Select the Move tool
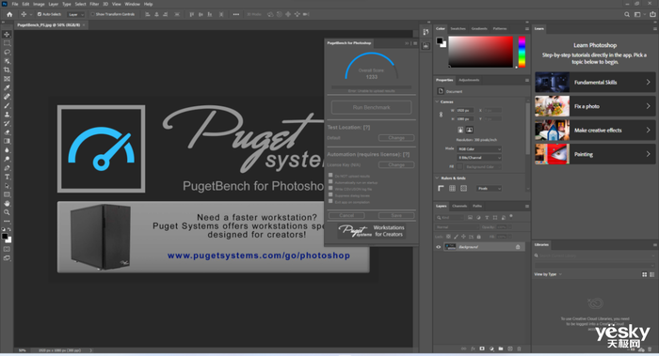This screenshot has height=356, width=659. [7, 35]
